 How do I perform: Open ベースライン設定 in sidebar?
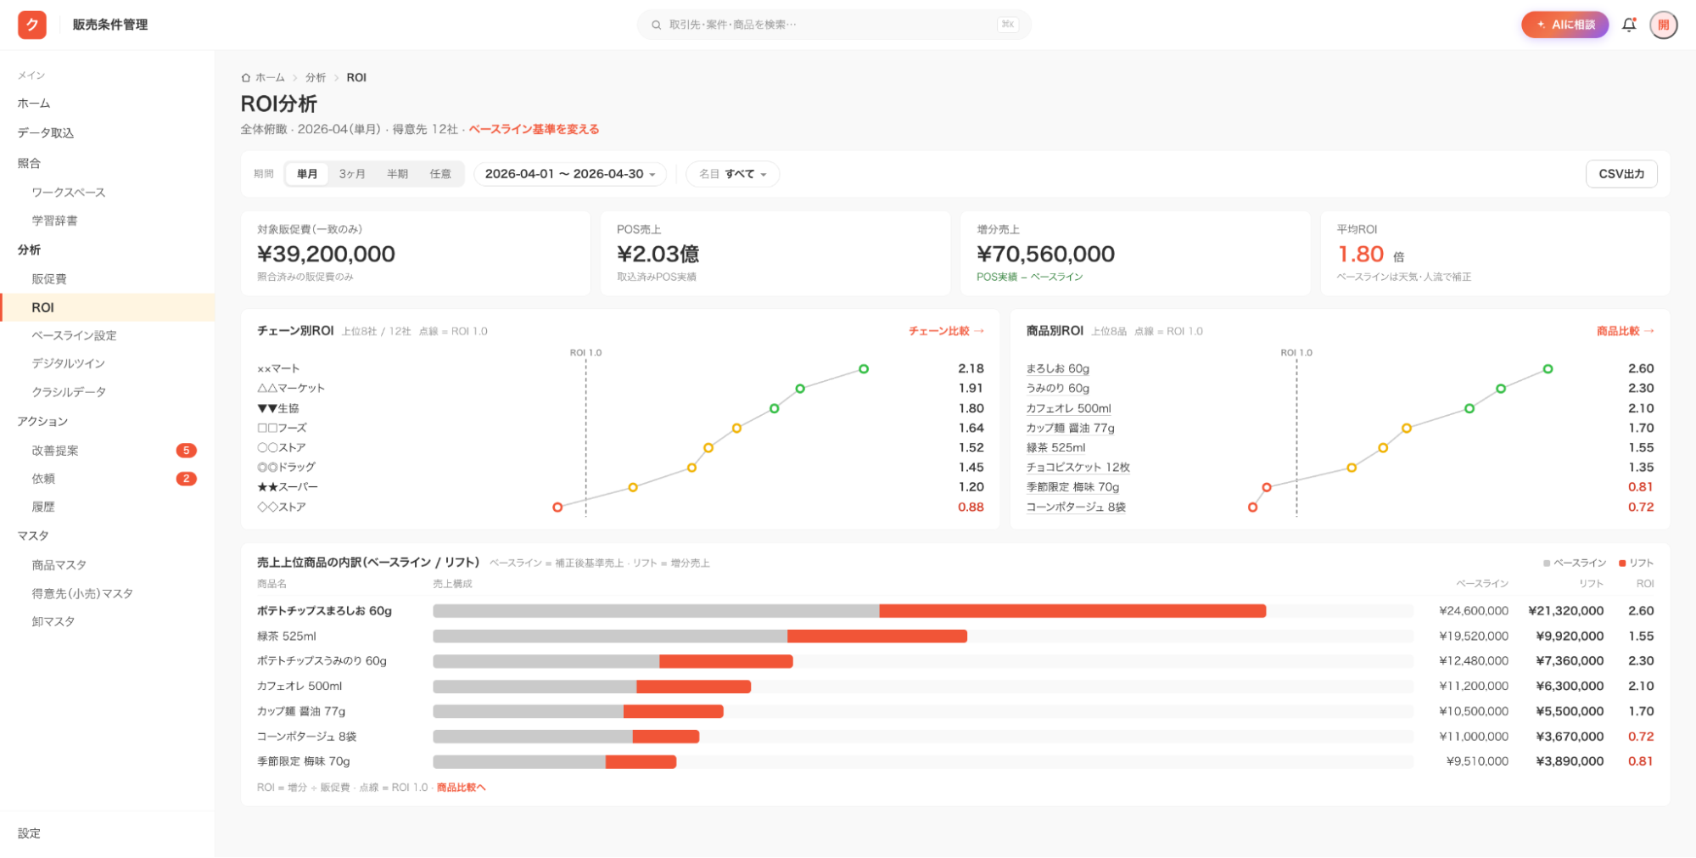[75, 335]
